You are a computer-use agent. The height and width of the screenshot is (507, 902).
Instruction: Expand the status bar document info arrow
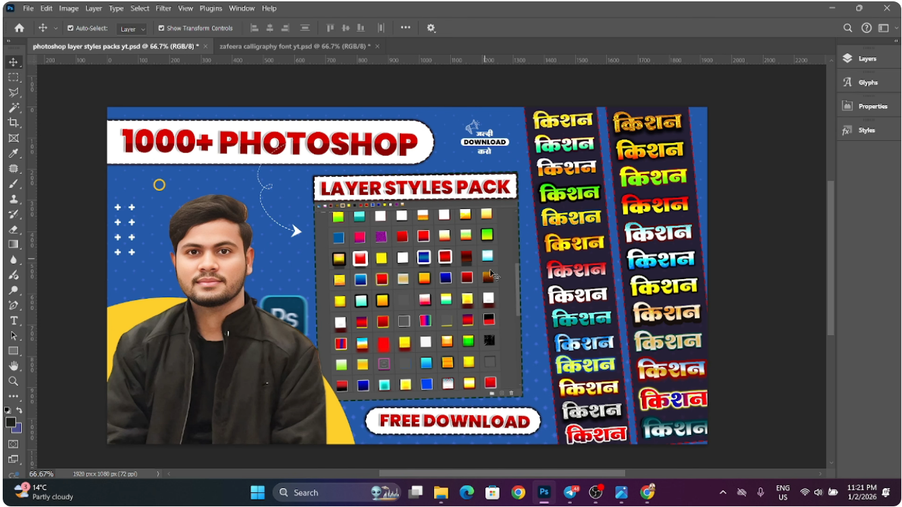(x=158, y=474)
